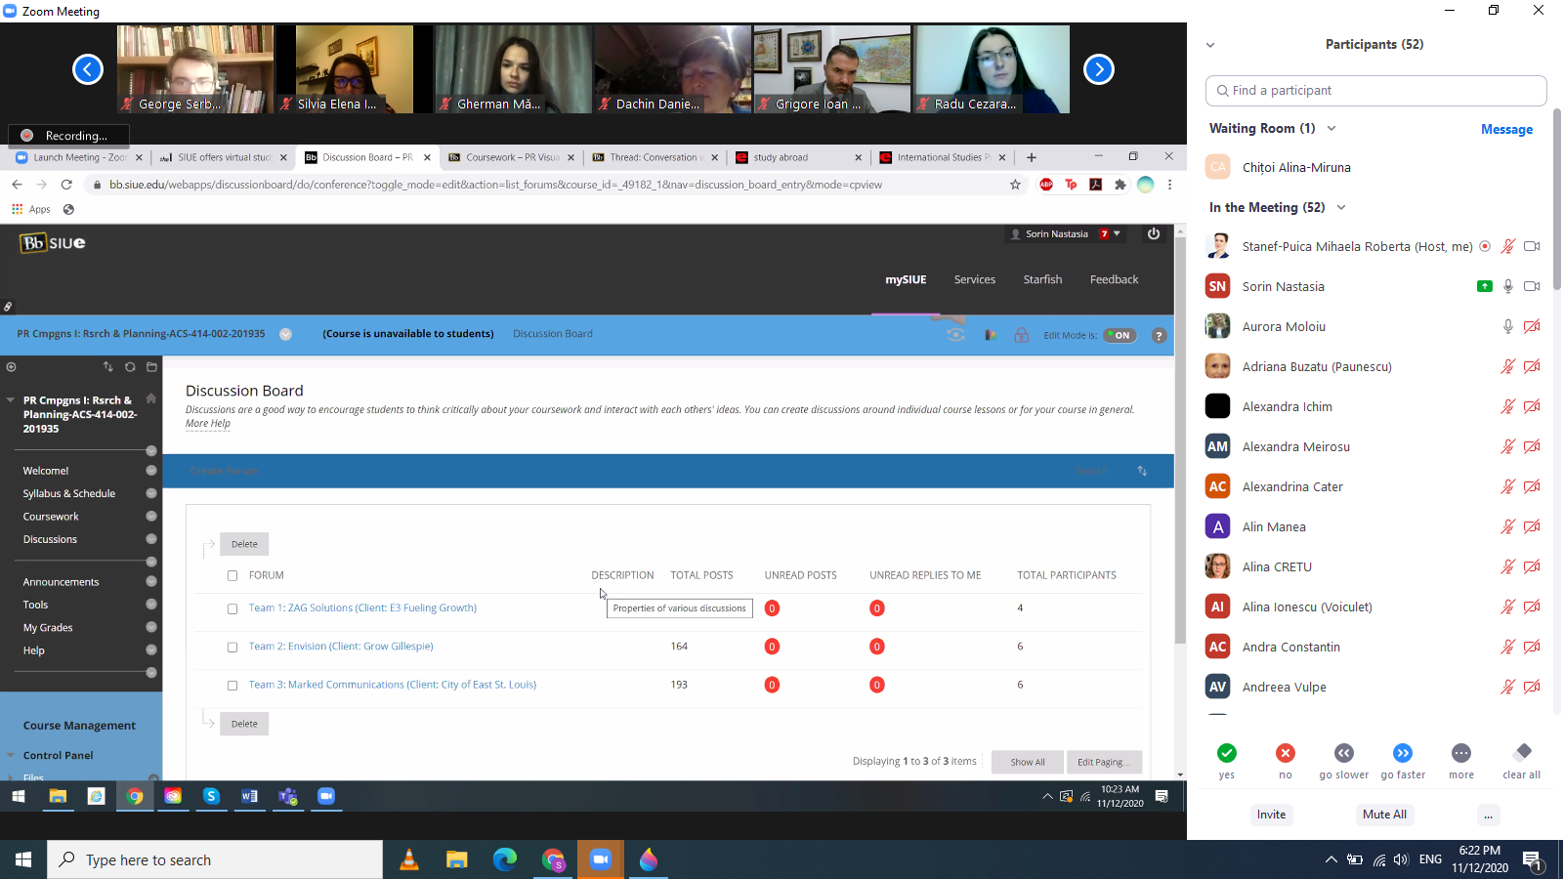Click the Invite button
Image resolution: width=1563 pixels, height=879 pixels.
1272,815
